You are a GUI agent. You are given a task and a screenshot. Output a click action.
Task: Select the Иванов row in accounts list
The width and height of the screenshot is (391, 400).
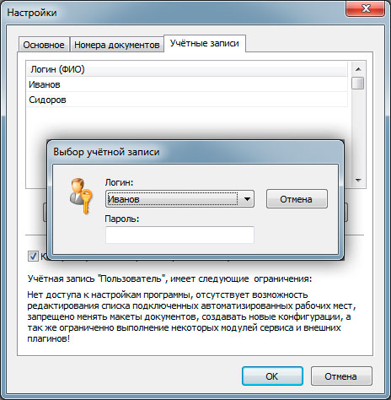point(187,84)
